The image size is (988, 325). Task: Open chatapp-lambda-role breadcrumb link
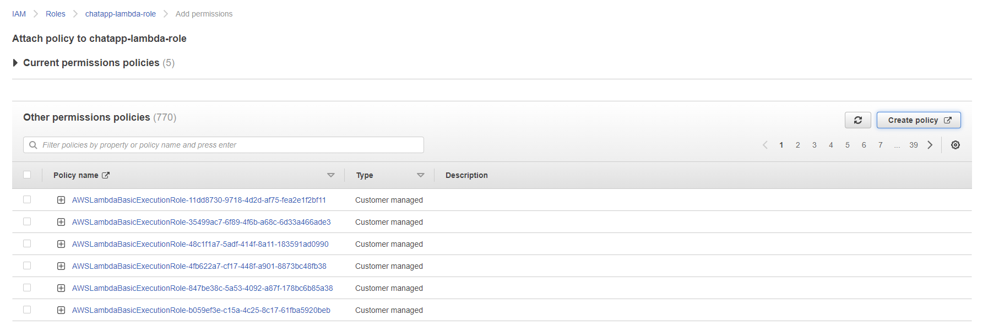[x=120, y=14]
